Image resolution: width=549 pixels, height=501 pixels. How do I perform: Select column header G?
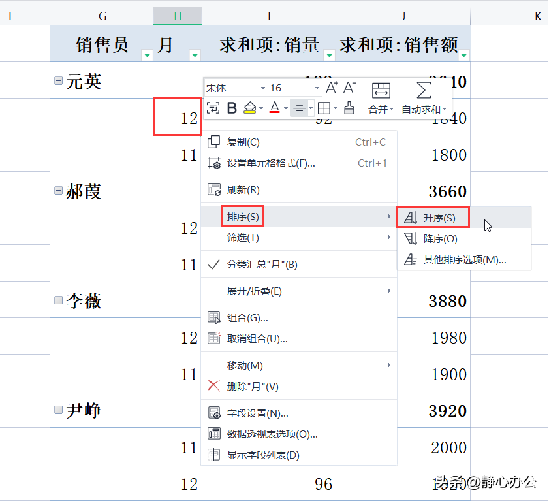pos(102,16)
